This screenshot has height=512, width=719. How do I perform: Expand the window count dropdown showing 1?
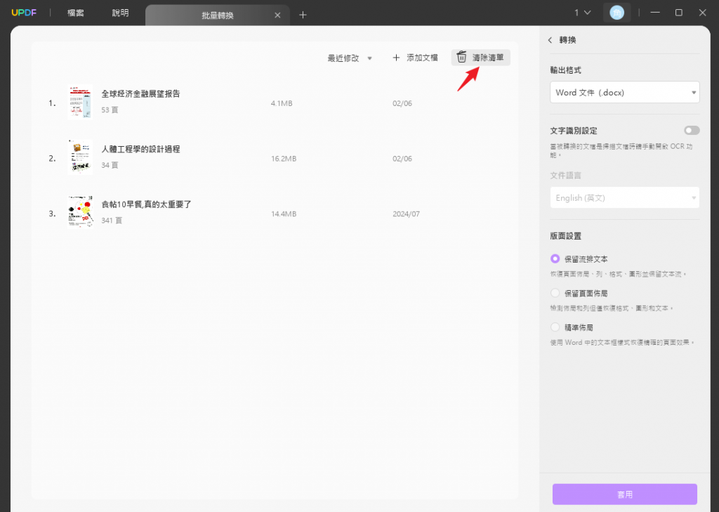582,13
